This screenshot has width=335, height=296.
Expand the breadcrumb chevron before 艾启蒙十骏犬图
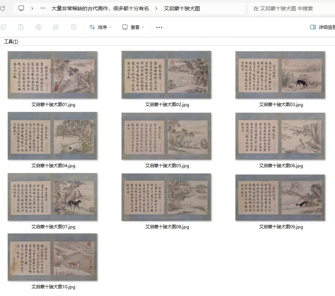(x=157, y=8)
